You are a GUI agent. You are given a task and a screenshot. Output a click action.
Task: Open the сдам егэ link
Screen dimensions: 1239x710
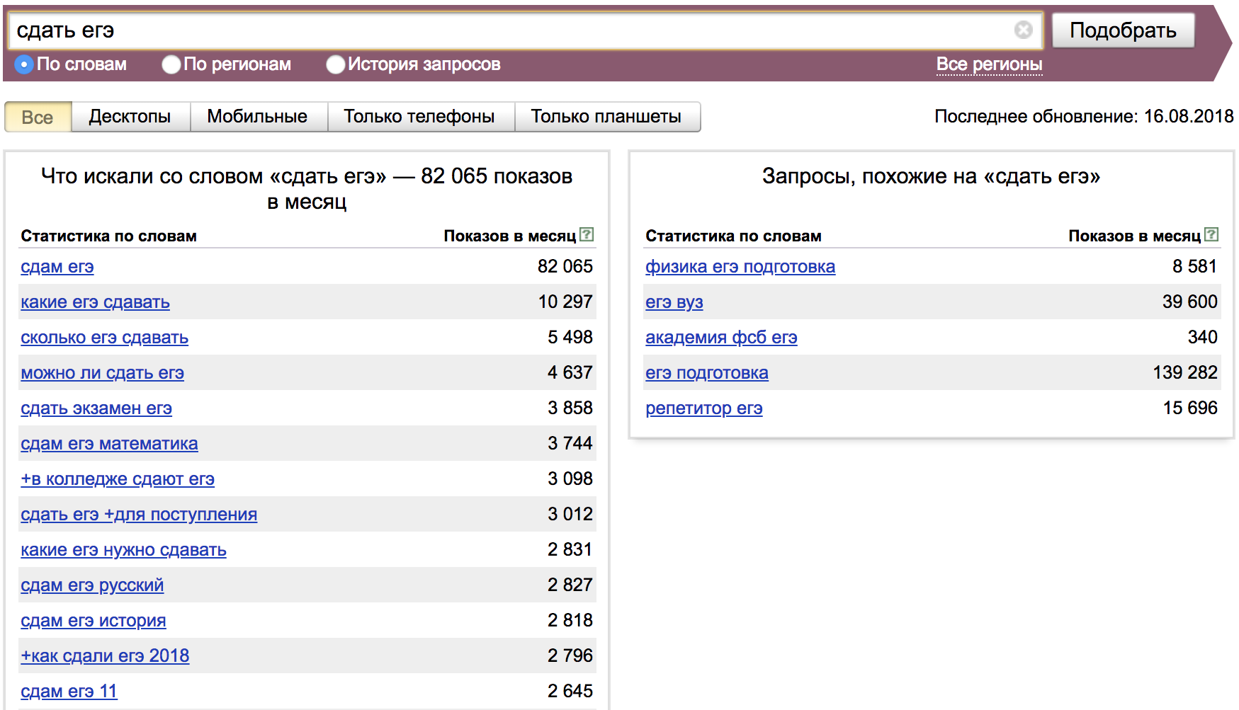[57, 267]
